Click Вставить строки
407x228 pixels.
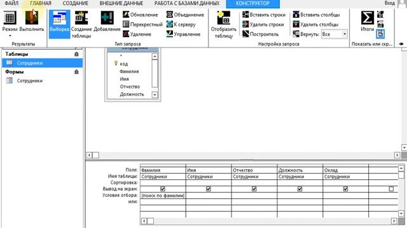tap(264, 15)
